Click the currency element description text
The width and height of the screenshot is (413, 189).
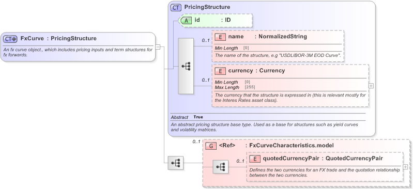tap(290, 98)
